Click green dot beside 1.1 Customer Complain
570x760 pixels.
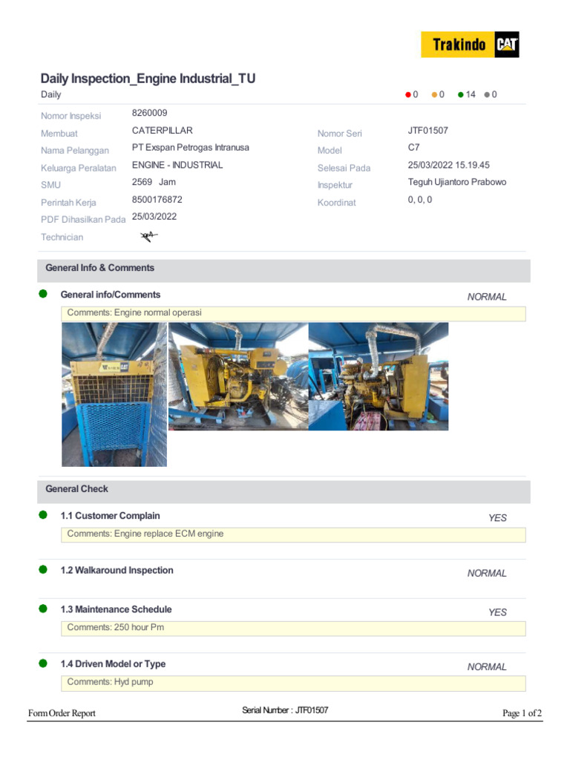pos(43,515)
